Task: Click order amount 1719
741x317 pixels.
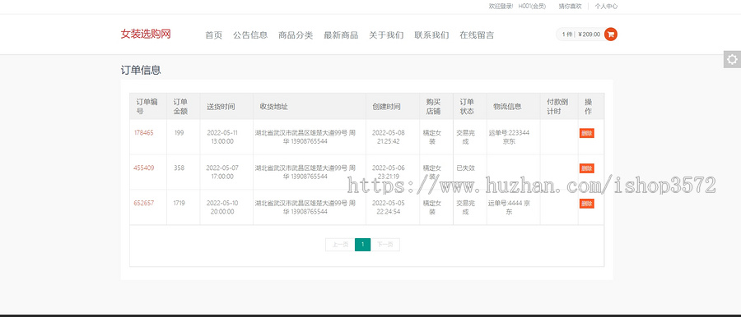Action: point(179,204)
